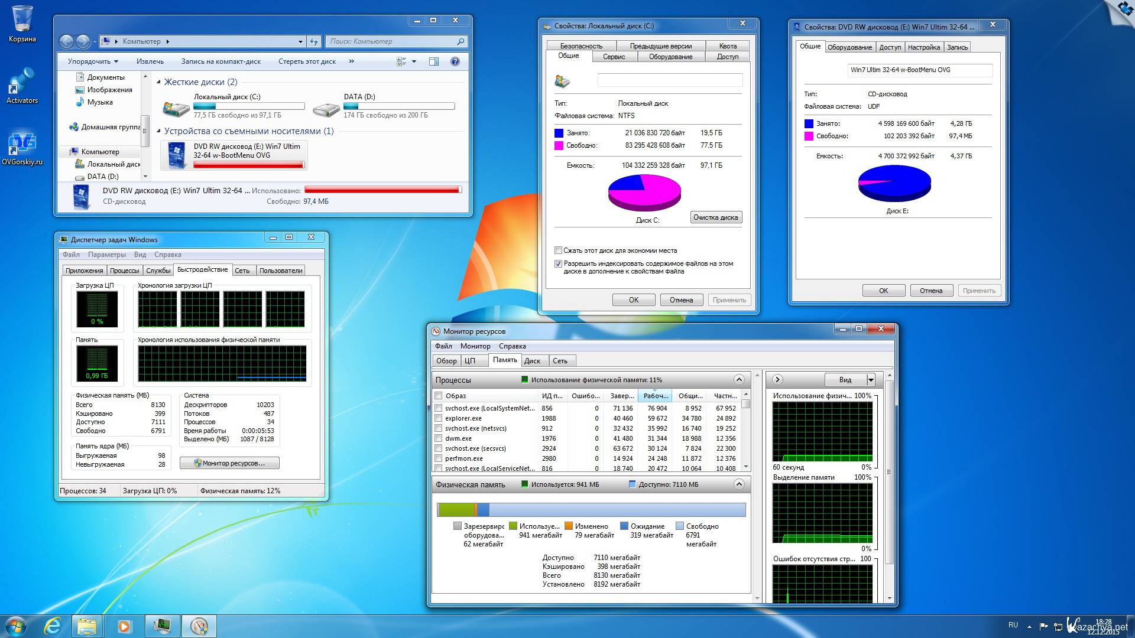Select the Local Disk (C:) drive icon
Image resolution: width=1135 pixels, height=638 pixels.
176,108
